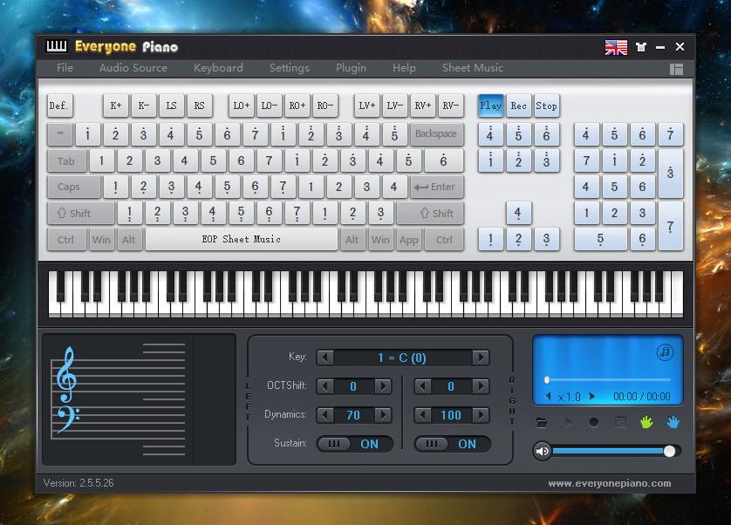Toggle the green left hand icon
Image resolution: width=731 pixels, height=525 pixels.
(x=646, y=422)
